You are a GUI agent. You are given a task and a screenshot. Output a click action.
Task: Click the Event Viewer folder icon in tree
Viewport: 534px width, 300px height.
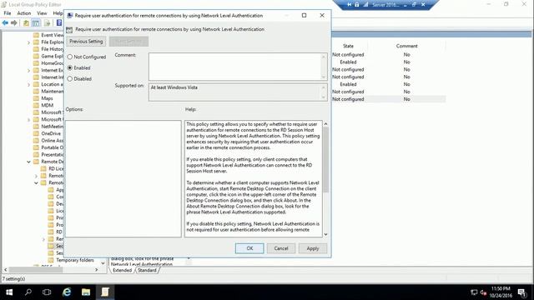[x=36, y=35]
